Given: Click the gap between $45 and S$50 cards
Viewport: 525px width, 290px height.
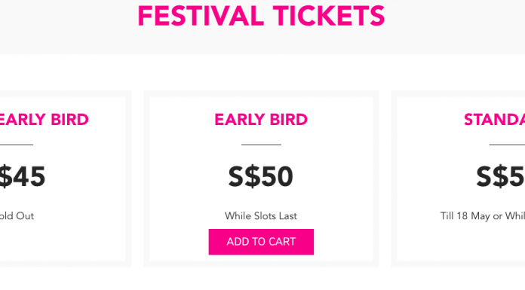Looking at the screenshot, I should [x=137, y=179].
